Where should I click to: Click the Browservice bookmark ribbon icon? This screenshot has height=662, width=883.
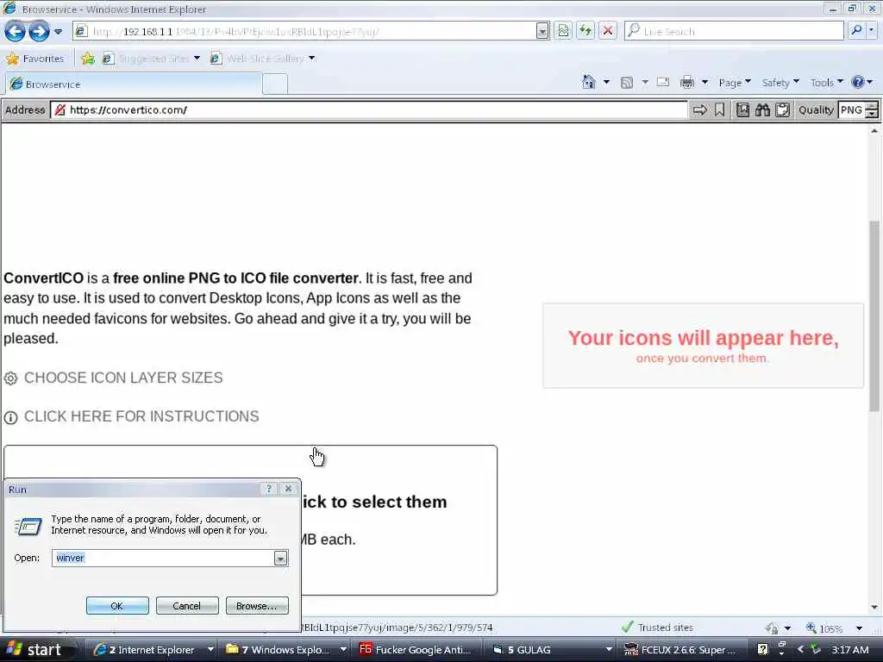(x=720, y=109)
